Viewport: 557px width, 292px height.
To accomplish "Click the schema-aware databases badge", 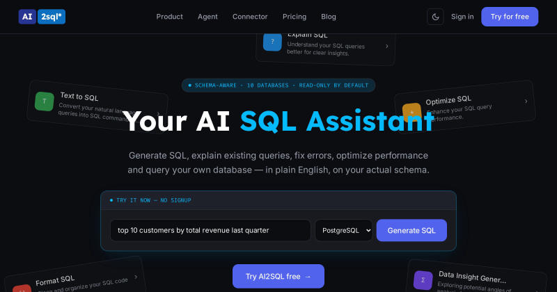I will pyautogui.click(x=278, y=86).
